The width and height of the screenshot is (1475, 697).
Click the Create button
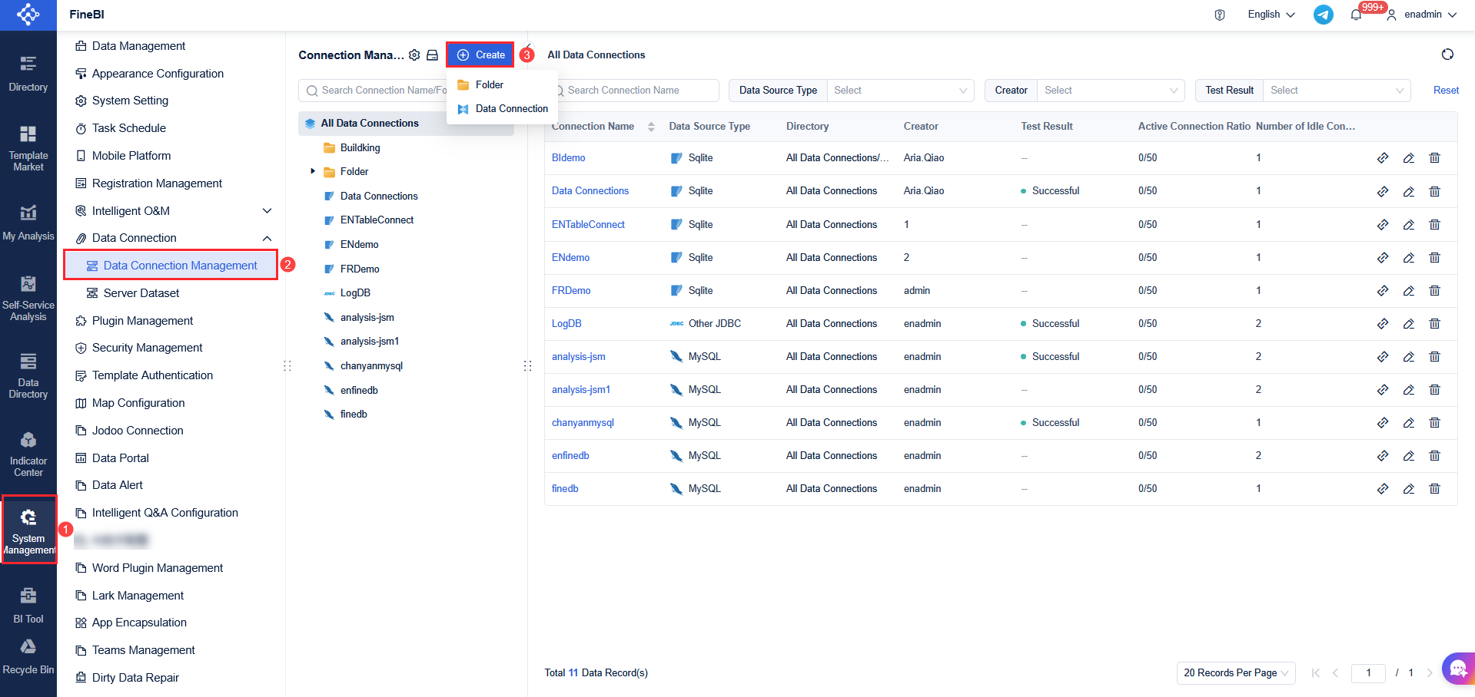tap(480, 55)
